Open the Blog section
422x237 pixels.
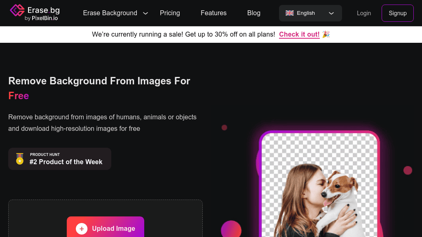tap(253, 13)
